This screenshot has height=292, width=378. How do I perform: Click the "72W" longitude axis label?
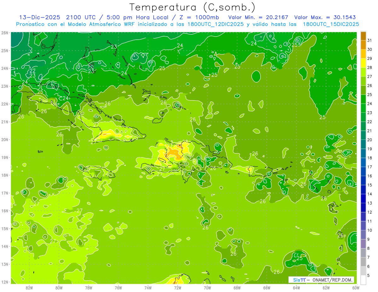[178, 288]
